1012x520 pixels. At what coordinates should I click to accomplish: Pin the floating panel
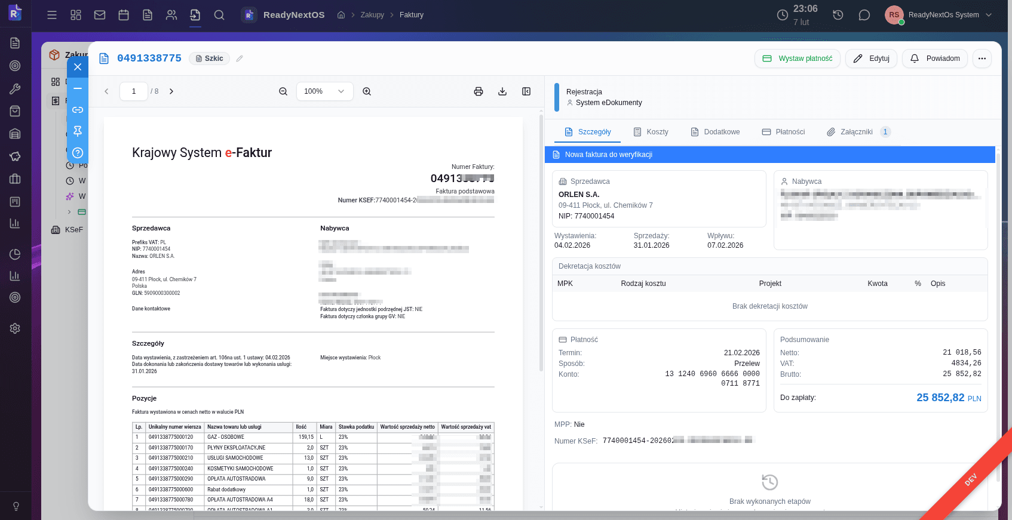click(x=78, y=131)
